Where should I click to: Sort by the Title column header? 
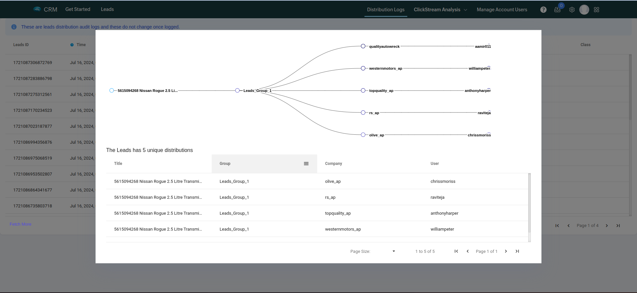[118, 164]
